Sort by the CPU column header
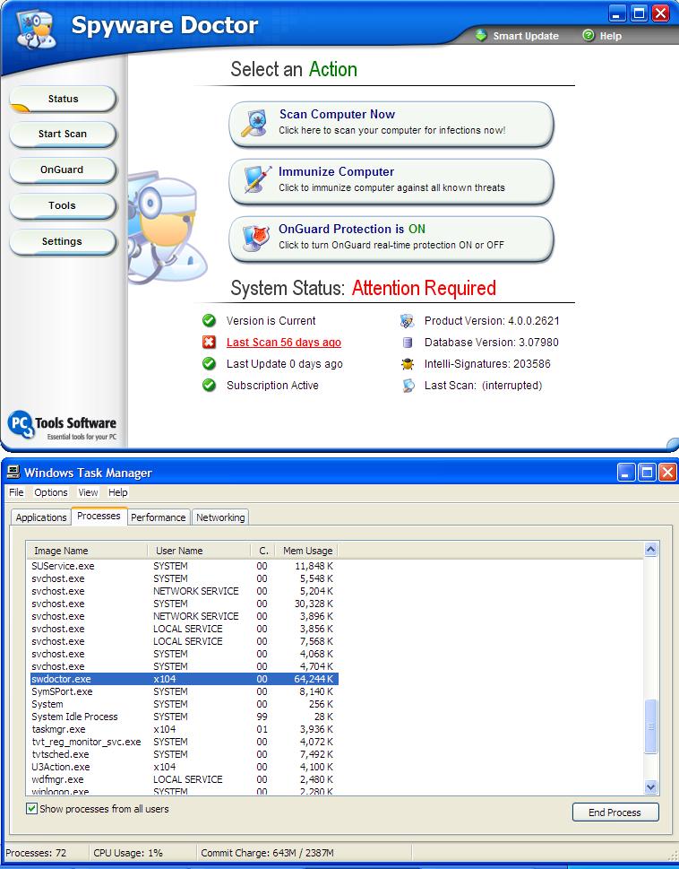This screenshot has height=869, width=679. click(x=263, y=551)
